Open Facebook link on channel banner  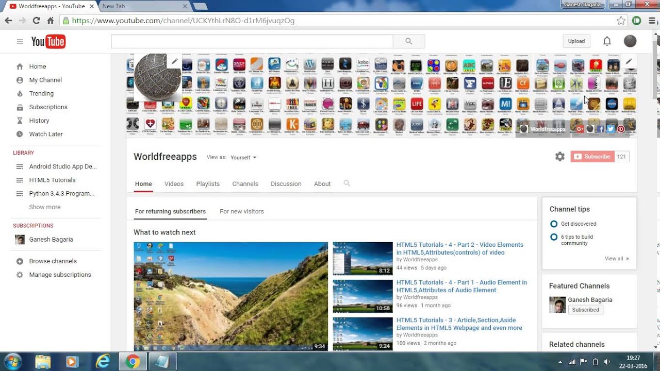click(601, 129)
